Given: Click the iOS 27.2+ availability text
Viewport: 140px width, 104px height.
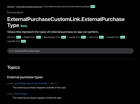Looking at the screenshot, I should [x=11, y=37].
